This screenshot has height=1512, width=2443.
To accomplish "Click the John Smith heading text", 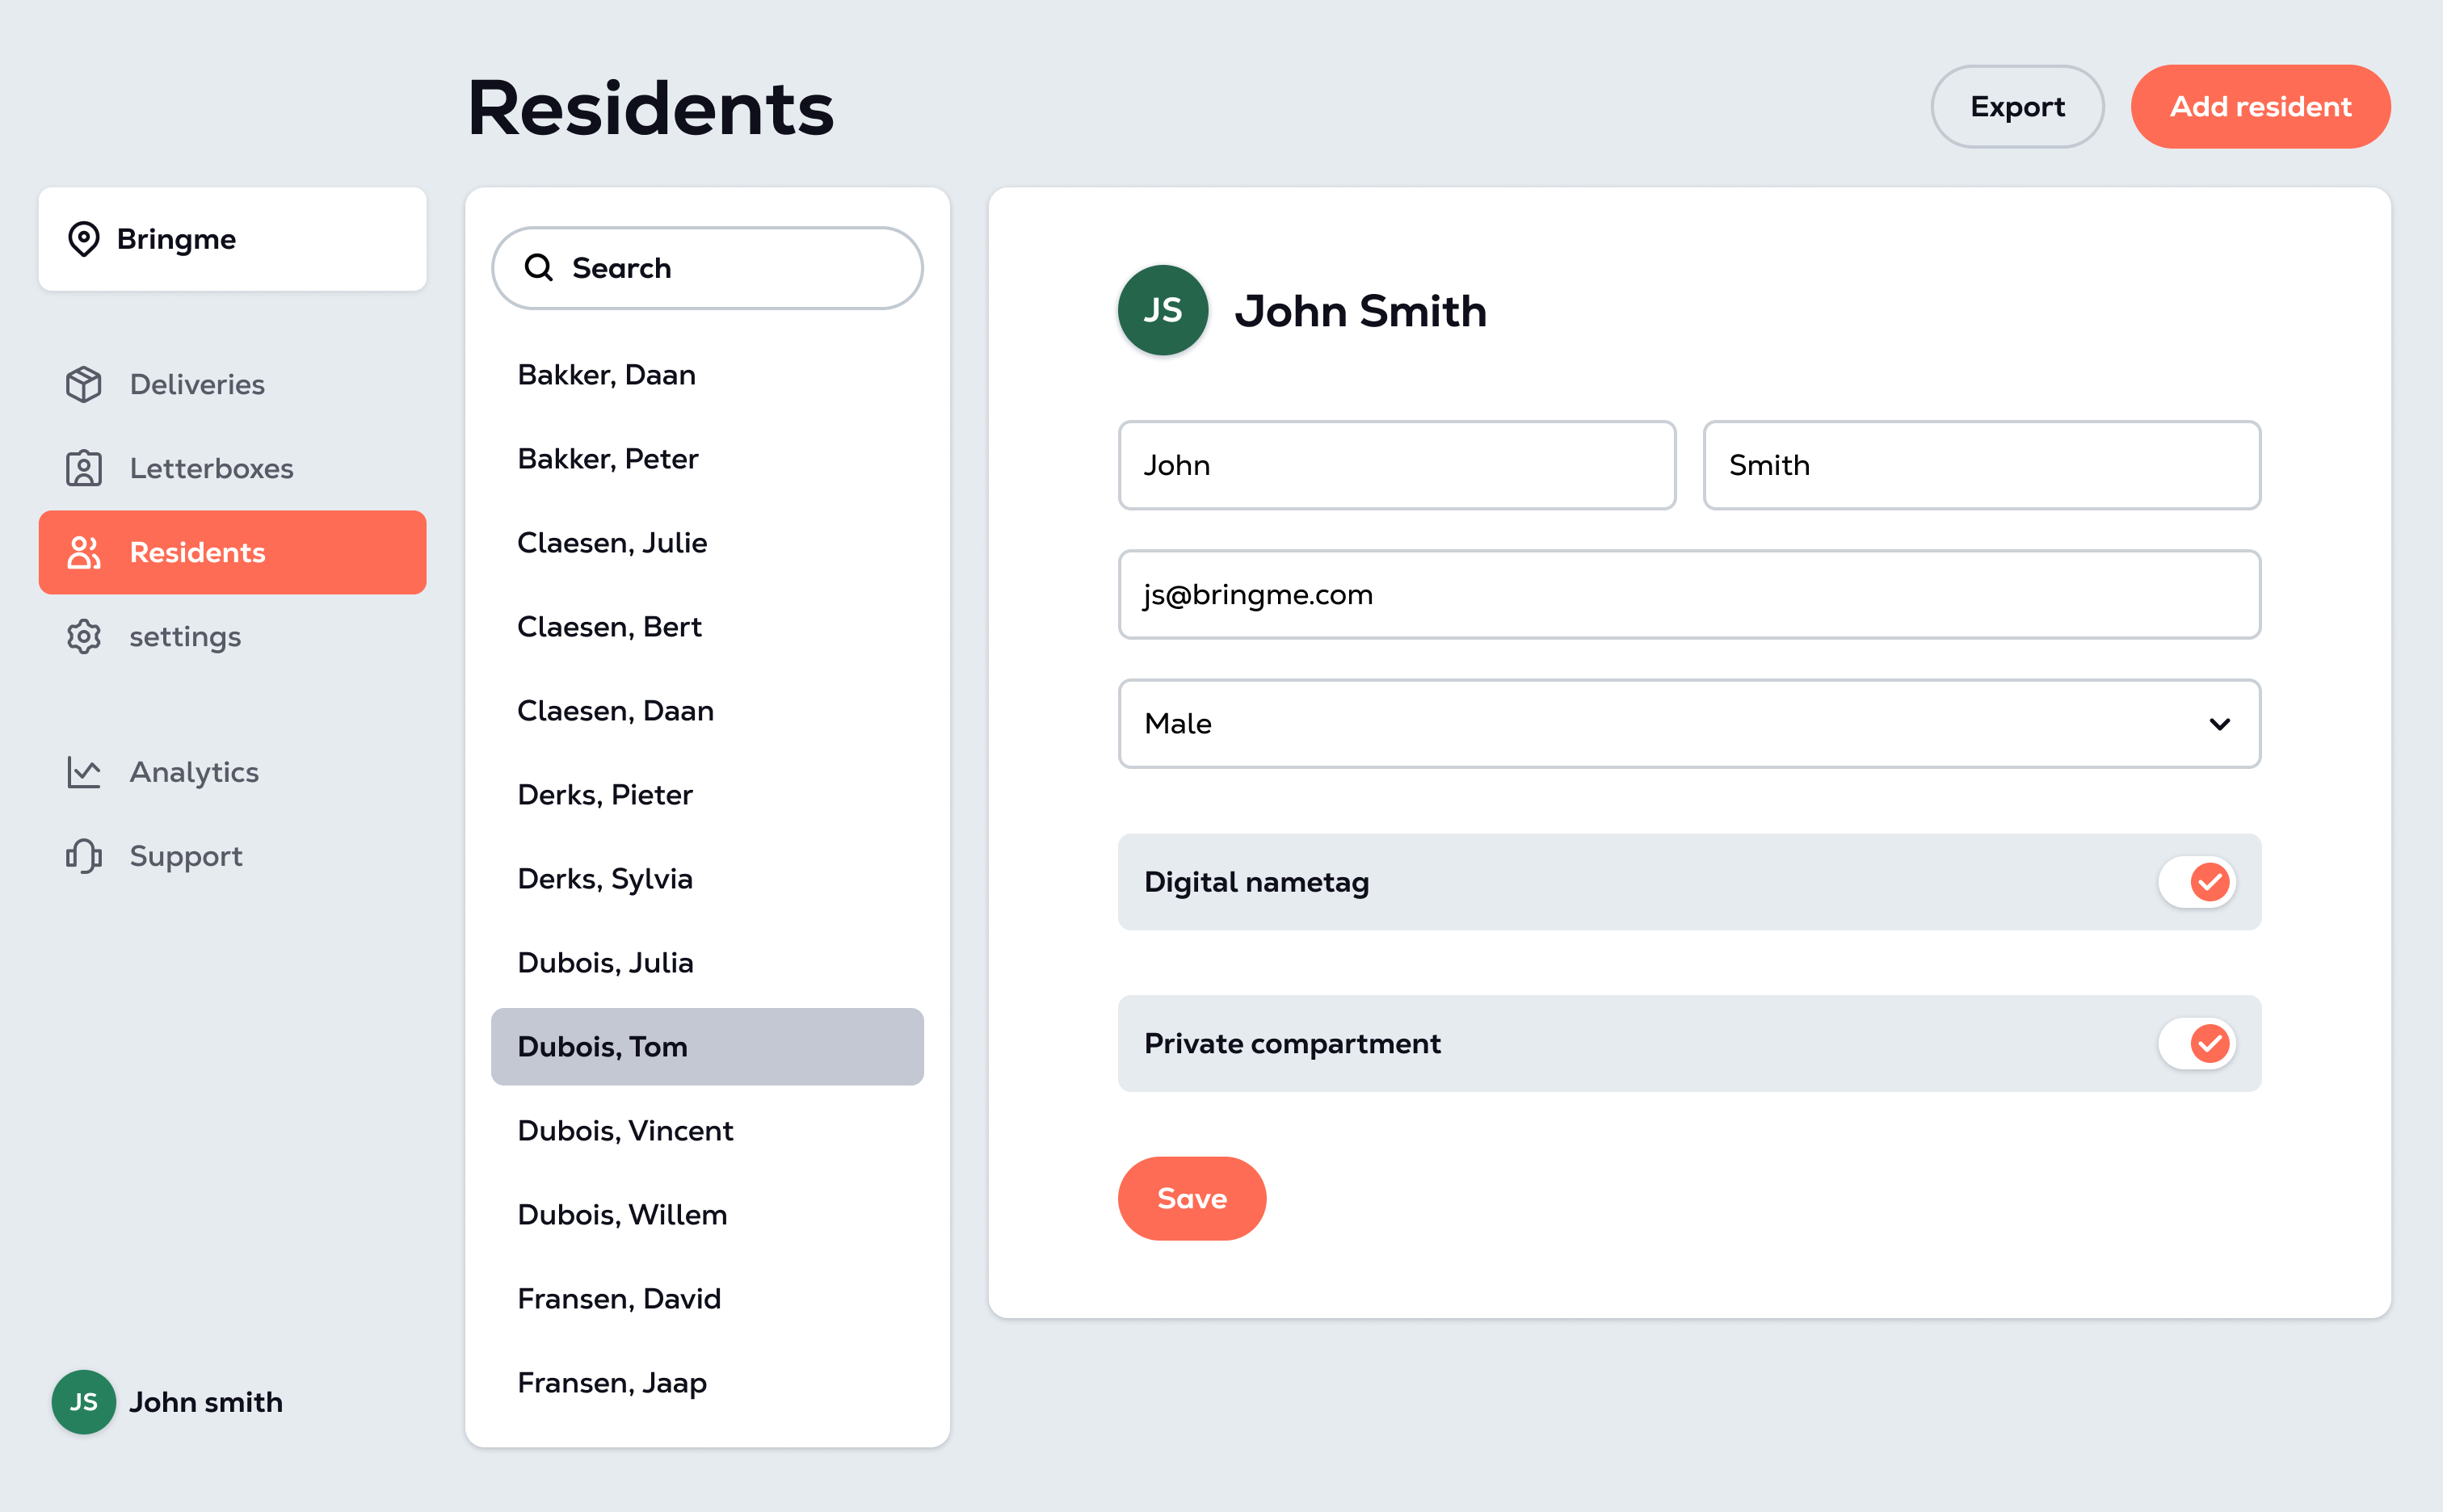I will pyautogui.click(x=1360, y=310).
